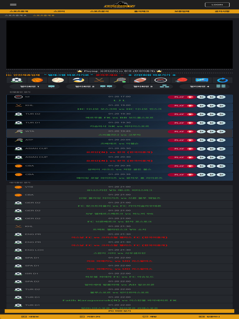Filter by the soccer ball icon
This screenshot has width=239, height=319.
point(17,80)
